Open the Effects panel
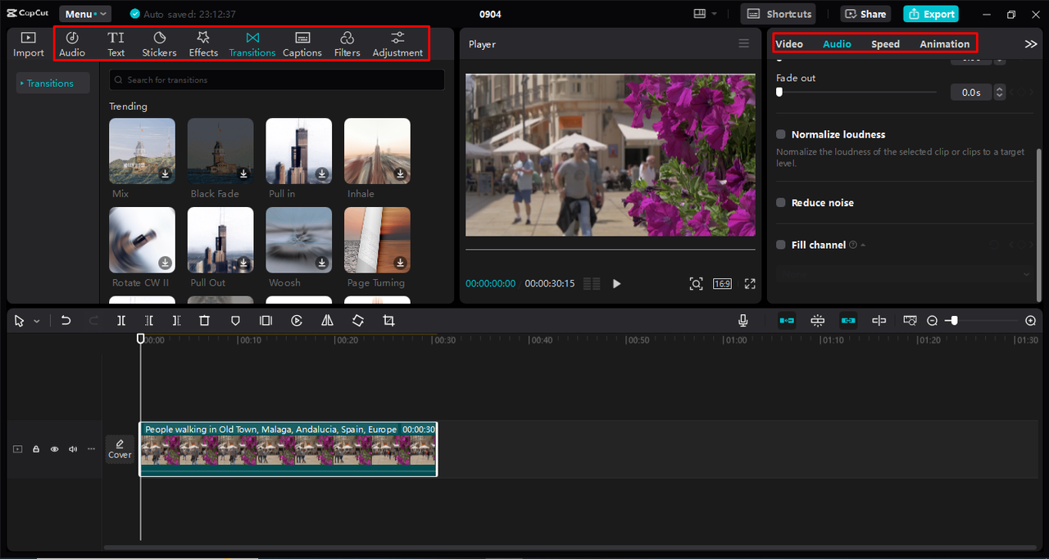 coord(203,44)
